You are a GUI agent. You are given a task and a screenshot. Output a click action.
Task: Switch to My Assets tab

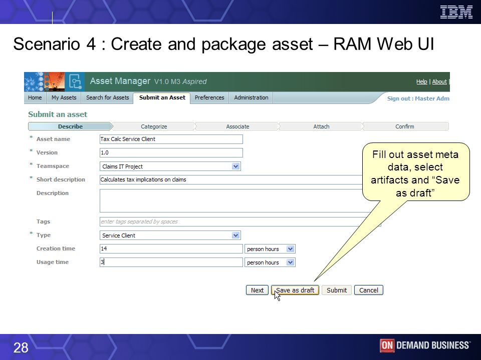64,97
